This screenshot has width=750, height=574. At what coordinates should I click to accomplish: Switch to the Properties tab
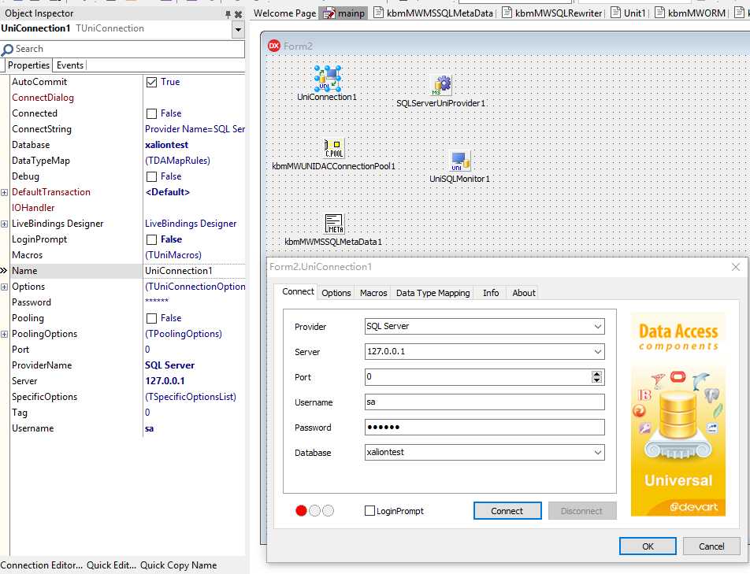click(x=28, y=65)
